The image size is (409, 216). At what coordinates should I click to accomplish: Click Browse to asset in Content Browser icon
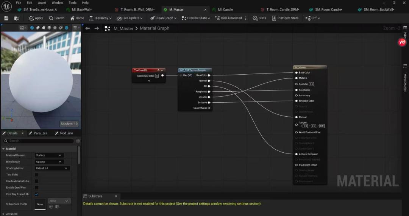coord(17,18)
